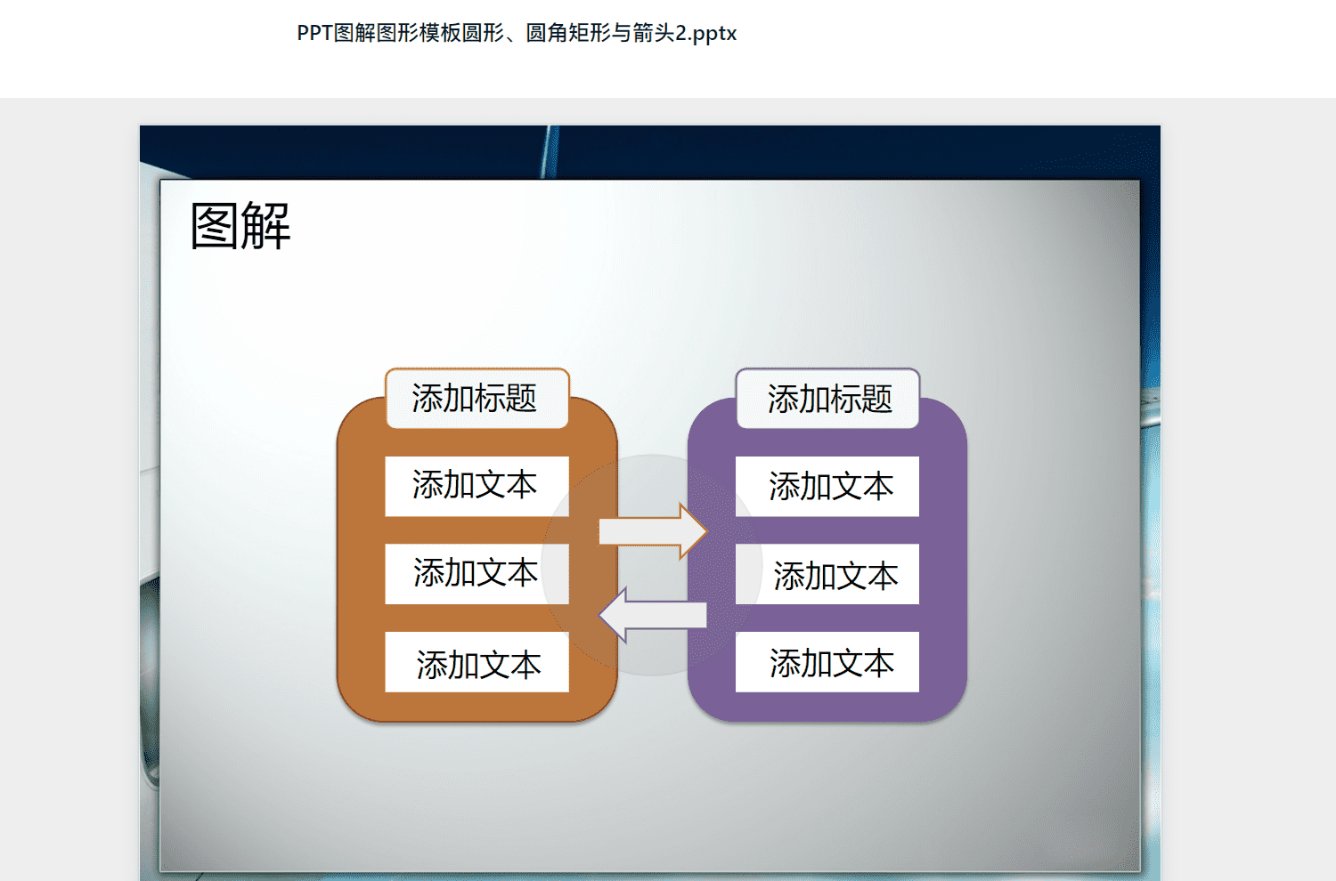Select the first 添加文本 box in orange panel
The image size is (1336, 881).
coord(477,486)
